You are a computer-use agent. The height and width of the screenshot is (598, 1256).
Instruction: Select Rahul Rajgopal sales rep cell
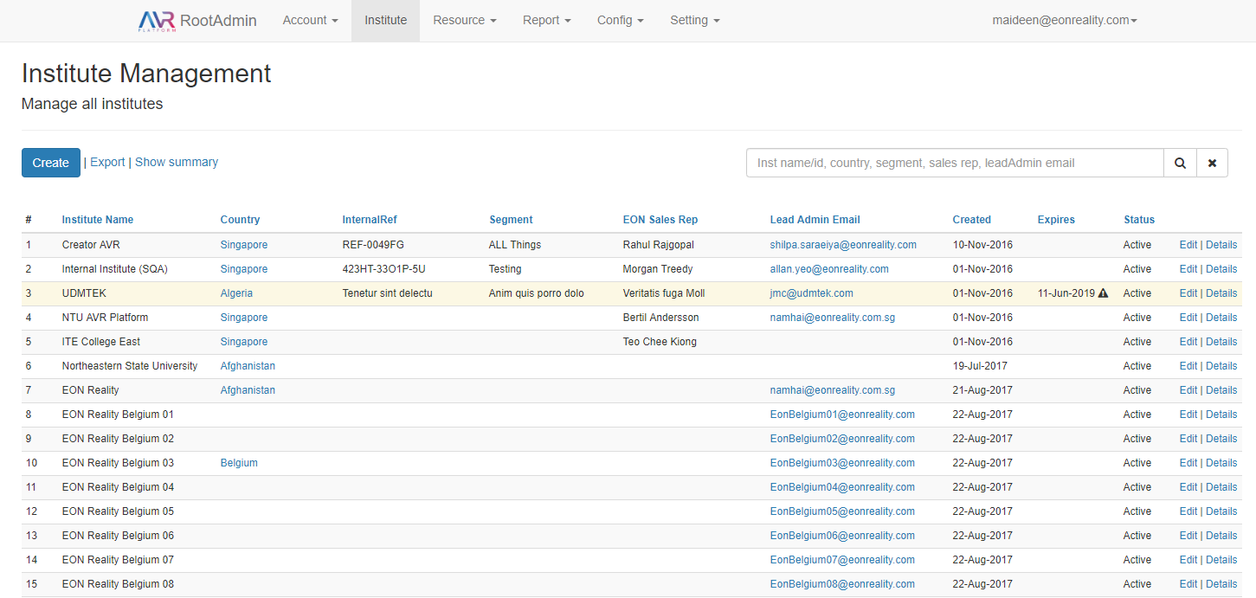(x=659, y=245)
